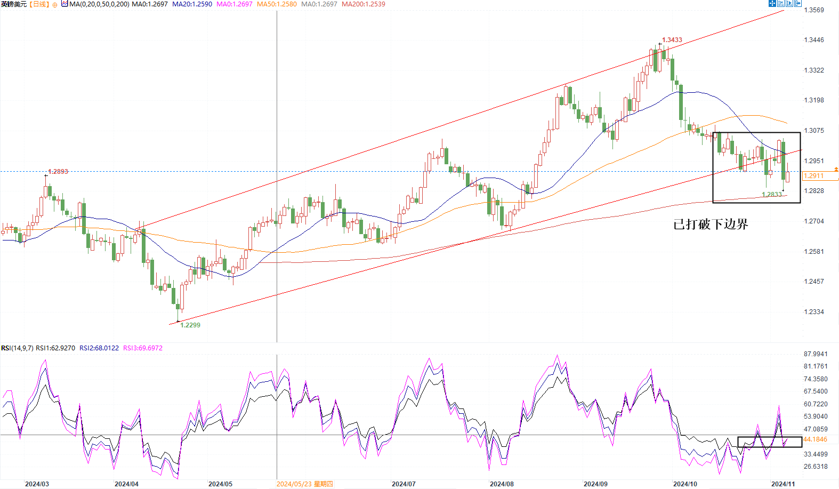
Task: Select the MA50:1.2580 legend label
Action: tap(277, 4)
